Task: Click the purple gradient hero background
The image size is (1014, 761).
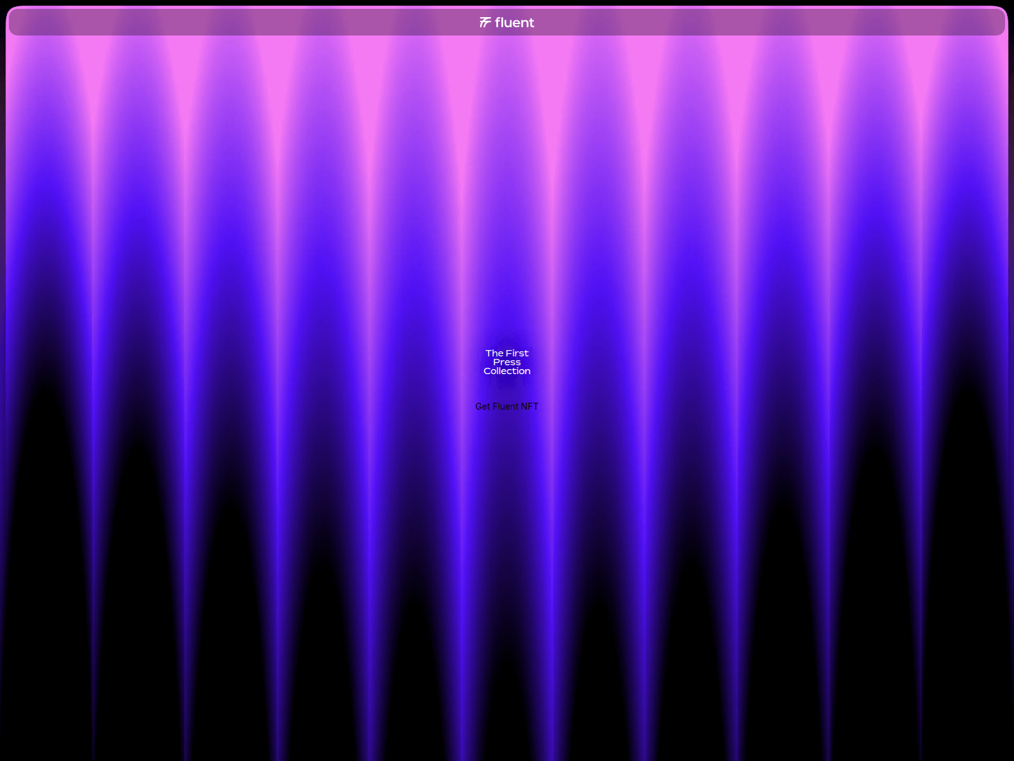Action: [253, 254]
